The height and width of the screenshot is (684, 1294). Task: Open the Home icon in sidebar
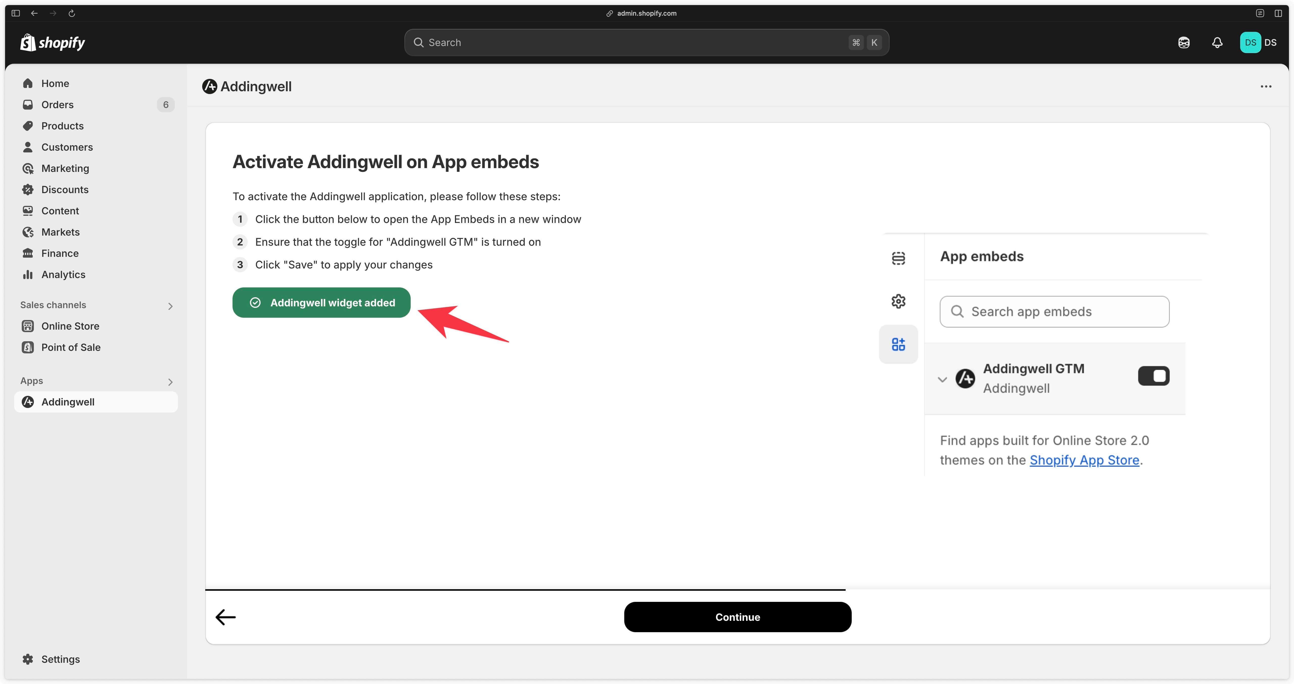[28, 83]
